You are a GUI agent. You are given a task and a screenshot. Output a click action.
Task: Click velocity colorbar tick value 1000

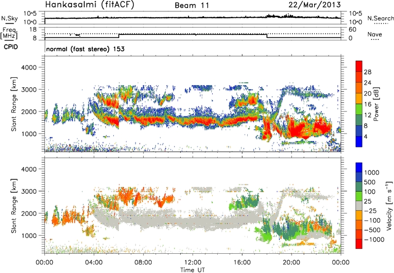coord(372,172)
